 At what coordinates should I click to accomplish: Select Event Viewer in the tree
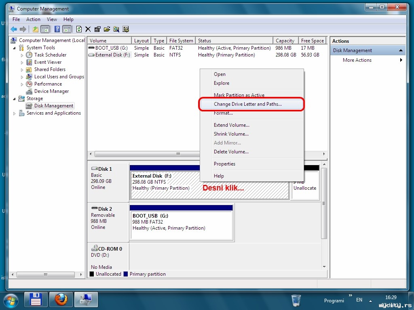click(x=48, y=62)
